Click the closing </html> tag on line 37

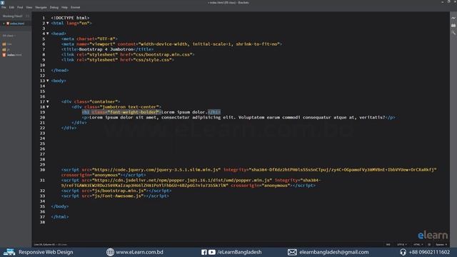point(60,217)
